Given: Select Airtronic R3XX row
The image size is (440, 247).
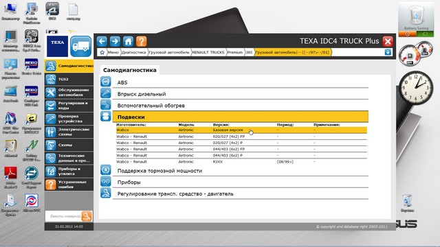Looking at the screenshot, I should pos(241,162).
